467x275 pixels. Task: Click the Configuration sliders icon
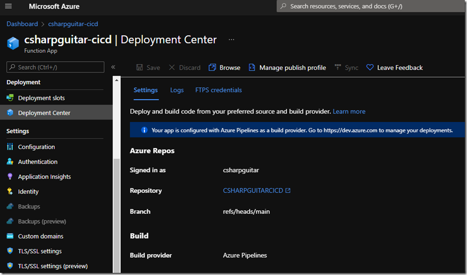pyautogui.click(x=10, y=146)
